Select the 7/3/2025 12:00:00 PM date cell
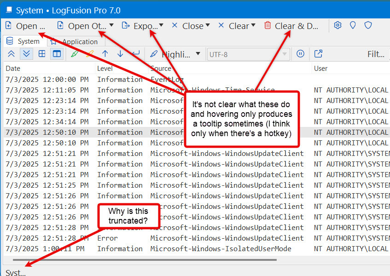390x276 pixels. 47,79
